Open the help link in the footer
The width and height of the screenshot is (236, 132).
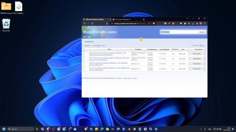click(135, 78)
